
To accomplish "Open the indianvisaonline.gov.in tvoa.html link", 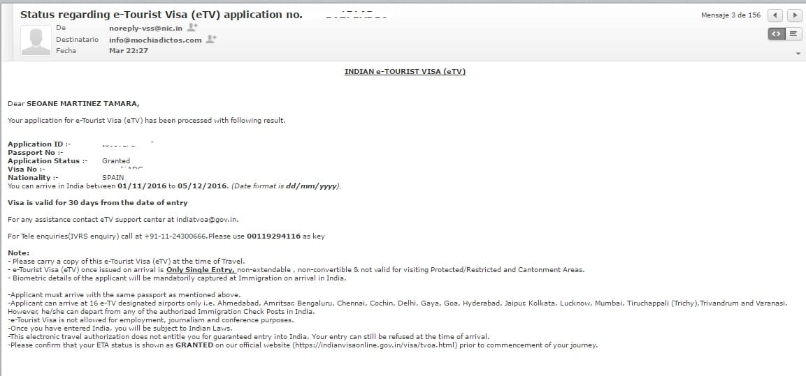I will (x=374, y=345).
